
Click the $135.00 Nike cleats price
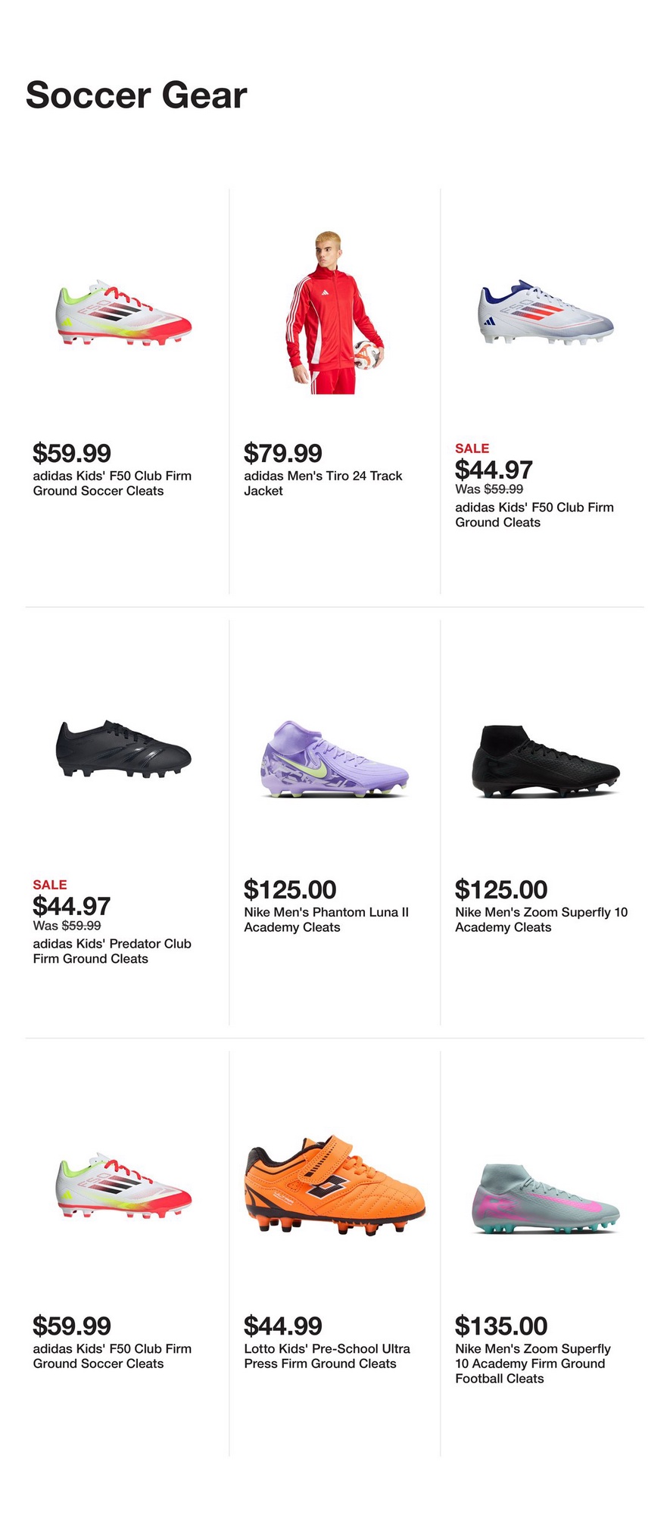point(500,1326)
